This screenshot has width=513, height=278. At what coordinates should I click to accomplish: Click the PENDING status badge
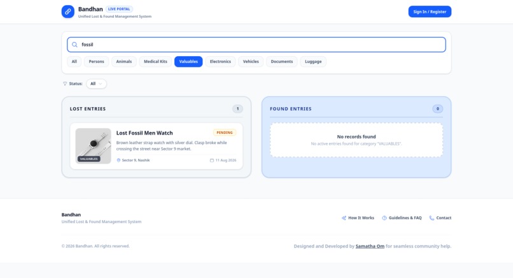(225, 133)
